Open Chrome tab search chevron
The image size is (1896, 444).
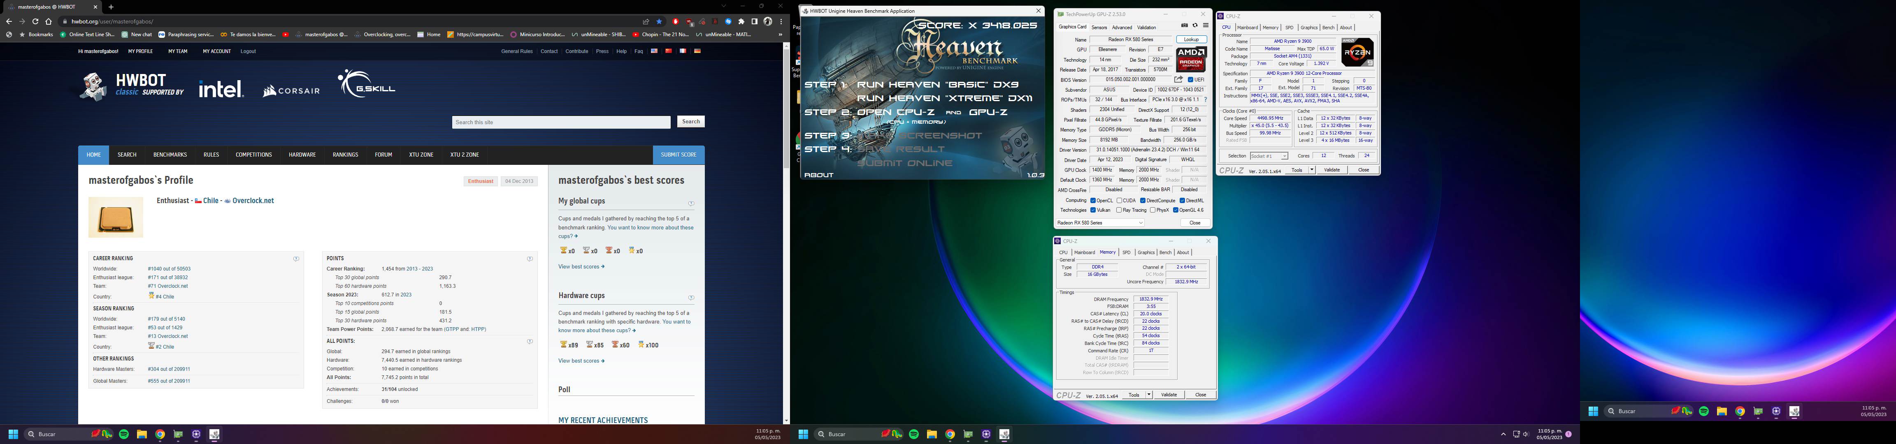tap(723, 7)
